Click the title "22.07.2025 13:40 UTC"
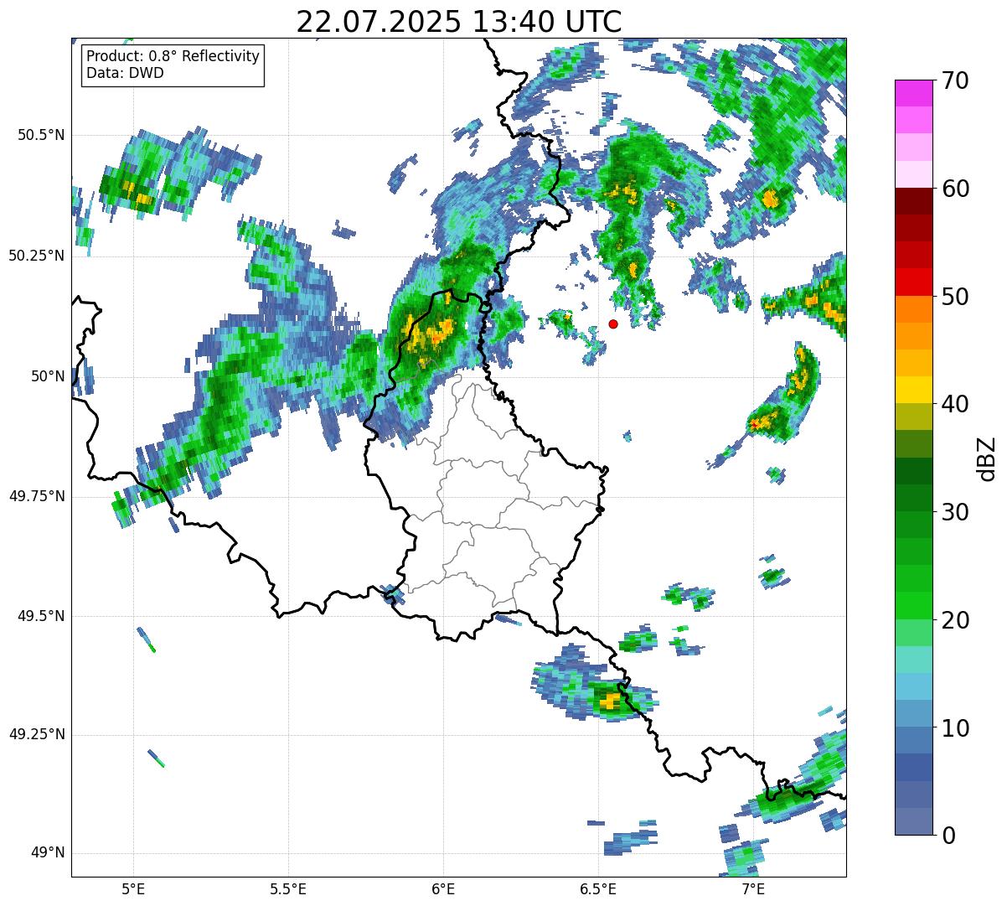 (459, 22)
